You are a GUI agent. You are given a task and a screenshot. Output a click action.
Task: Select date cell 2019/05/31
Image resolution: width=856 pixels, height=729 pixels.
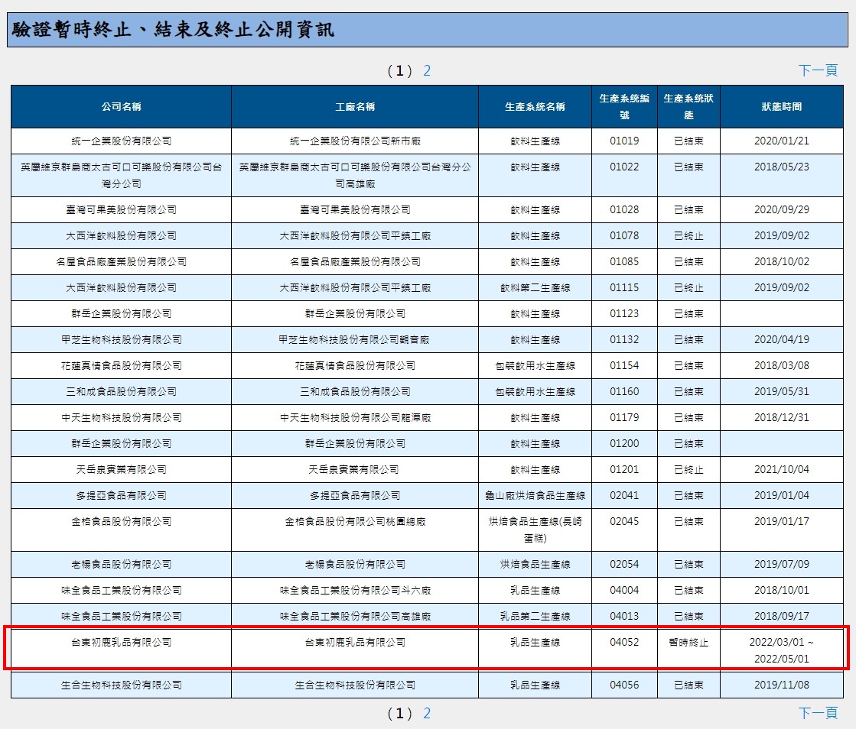tap(782, 392)
